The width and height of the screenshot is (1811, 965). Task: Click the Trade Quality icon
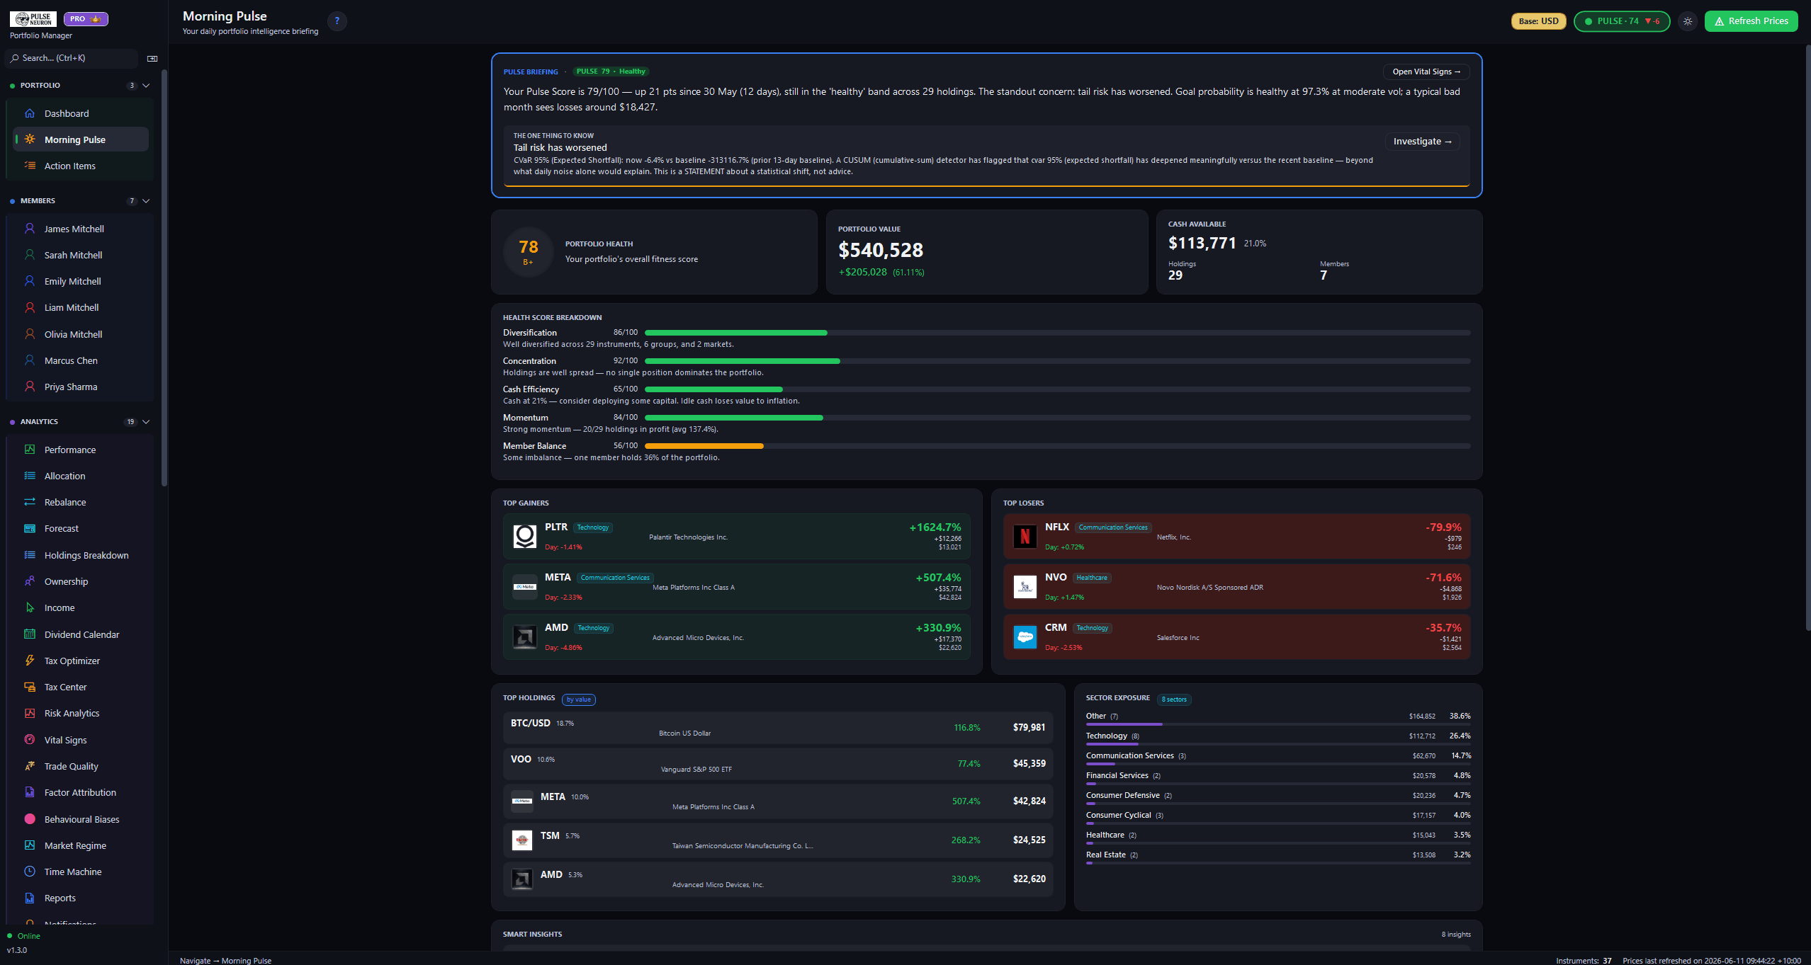pyautogui.click(x=30, y=766)
